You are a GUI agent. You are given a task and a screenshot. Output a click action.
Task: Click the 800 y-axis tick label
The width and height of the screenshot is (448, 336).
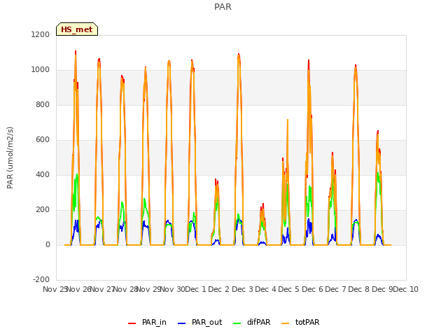coord(43,104)
